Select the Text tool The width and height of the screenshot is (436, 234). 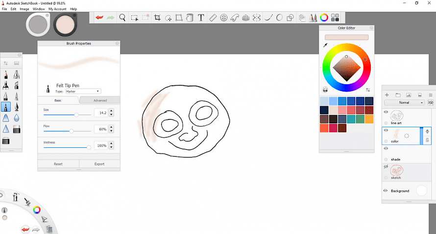201,18
